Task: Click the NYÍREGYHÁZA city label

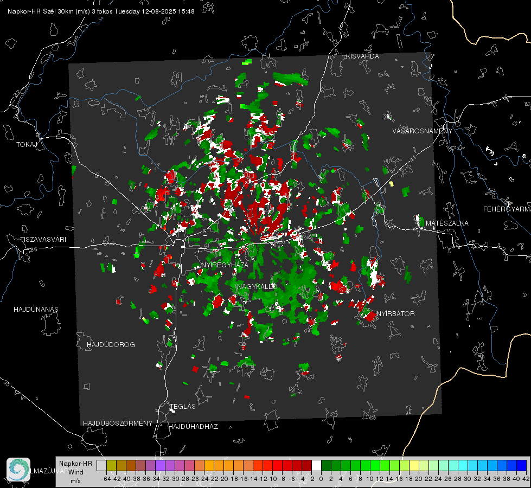Action: click(225, 265)
